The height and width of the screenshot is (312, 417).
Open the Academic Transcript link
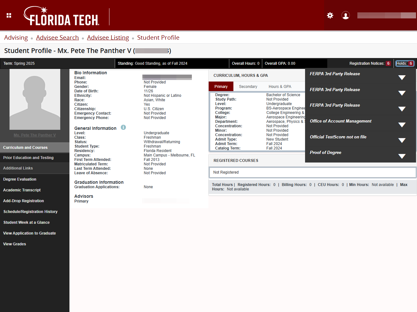coord(22,190)
